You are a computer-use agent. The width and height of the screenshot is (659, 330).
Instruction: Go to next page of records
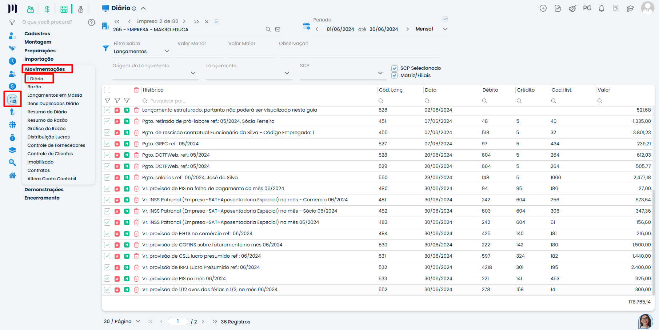click(203, 322)
